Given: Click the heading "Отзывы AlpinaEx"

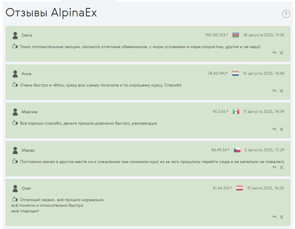Looking at the screenshot, I should [x=51, y=13].
